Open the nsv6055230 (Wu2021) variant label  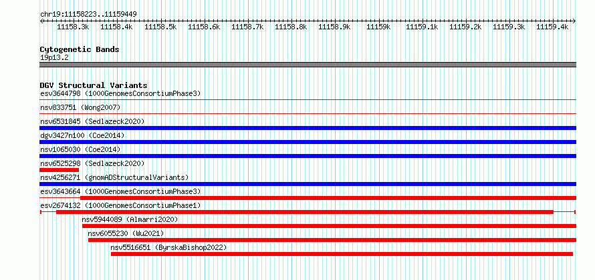point(126,233)
